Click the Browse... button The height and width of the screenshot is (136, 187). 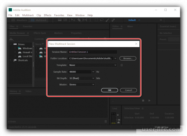pyautogui.click(x=128, y=59)
